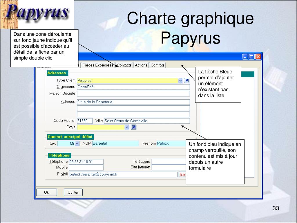Select the Actions tab

141,65
